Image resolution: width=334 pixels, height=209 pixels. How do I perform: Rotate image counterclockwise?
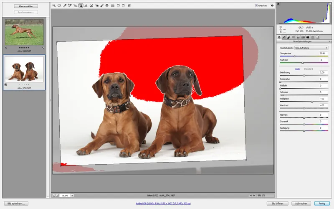point(118,5)
